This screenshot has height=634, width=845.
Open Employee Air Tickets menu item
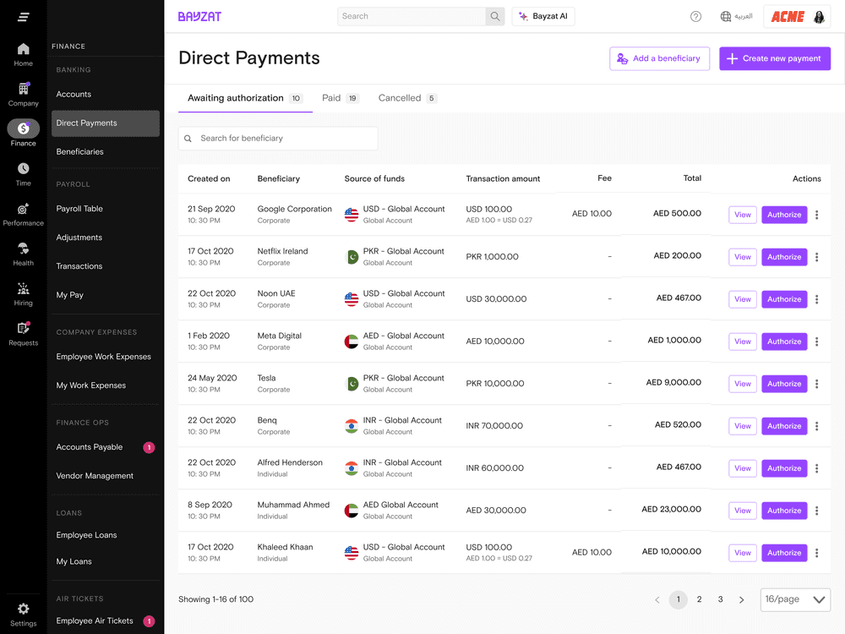95,620
